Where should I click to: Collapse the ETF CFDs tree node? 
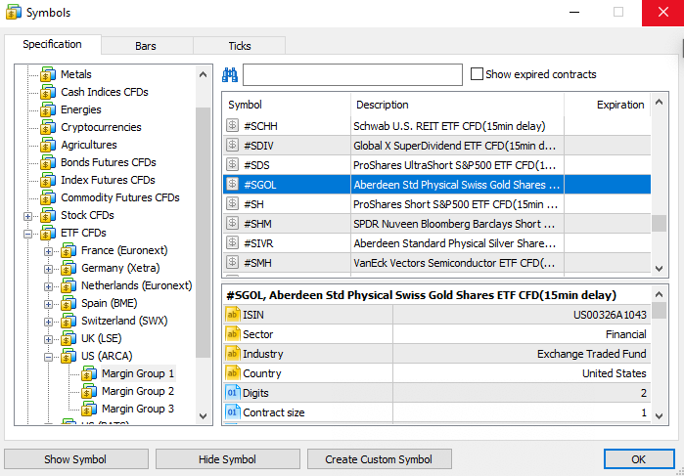(28, 234)
